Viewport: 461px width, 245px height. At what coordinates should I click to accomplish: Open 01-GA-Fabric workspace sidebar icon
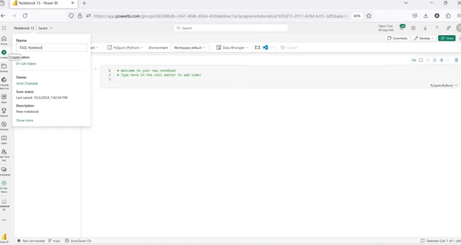click(4, 186)
